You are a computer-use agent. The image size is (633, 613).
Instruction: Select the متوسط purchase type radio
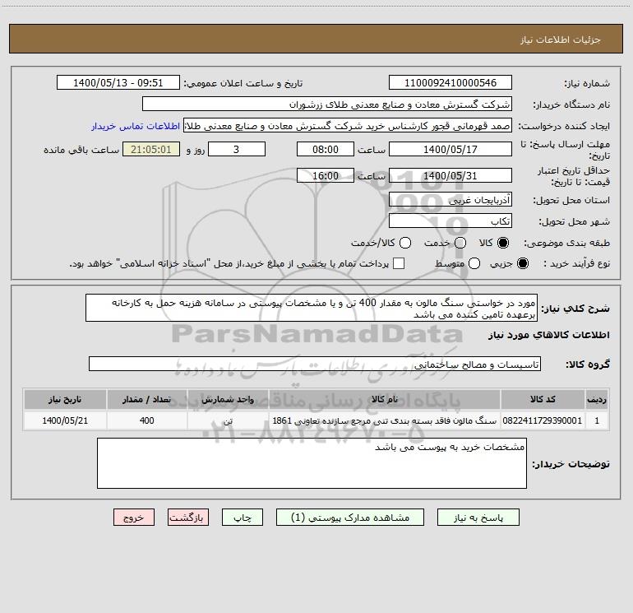pyautogui.click(x=474, y=264)
